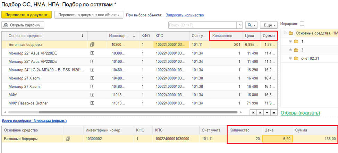Click the object icon in the МФУ Лазерное Brother row
The height and width of the screenshot is (153, 338).
click(92, 103)
